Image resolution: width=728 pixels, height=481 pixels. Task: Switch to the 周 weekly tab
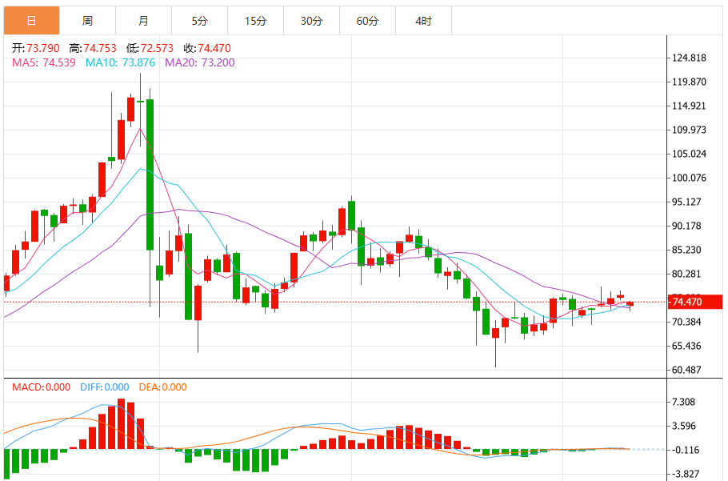coord(87,21)
